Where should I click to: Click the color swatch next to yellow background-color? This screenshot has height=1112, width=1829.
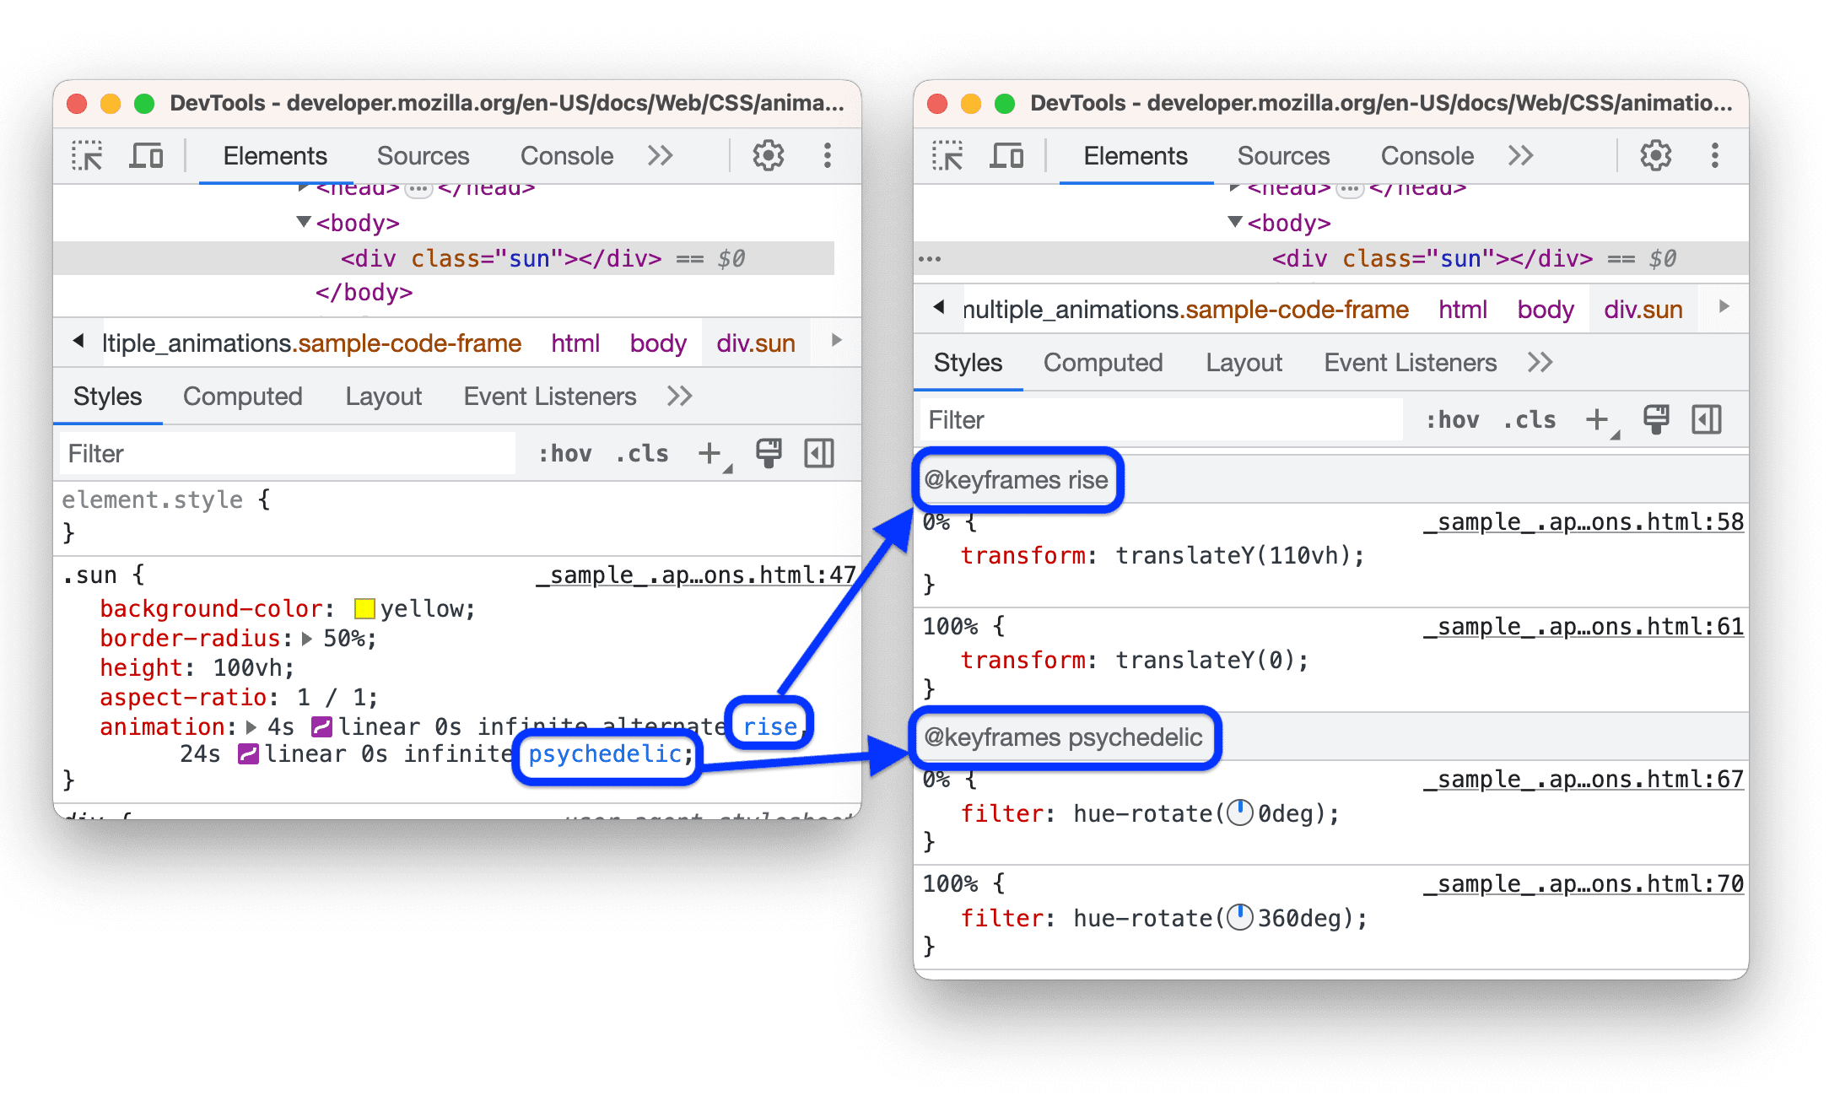tap(324, 609)
